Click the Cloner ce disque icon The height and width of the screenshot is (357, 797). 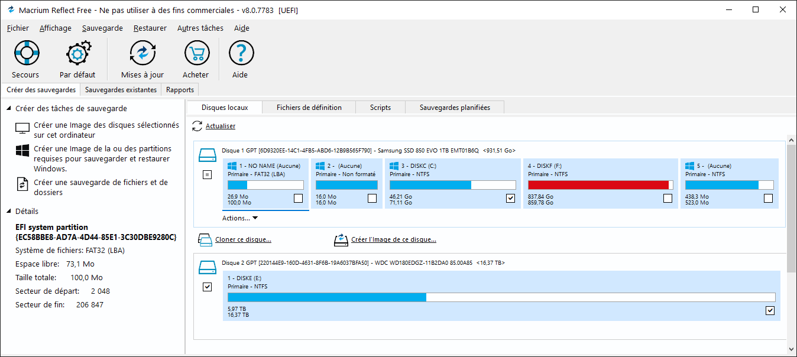click(x=205, y=240)
